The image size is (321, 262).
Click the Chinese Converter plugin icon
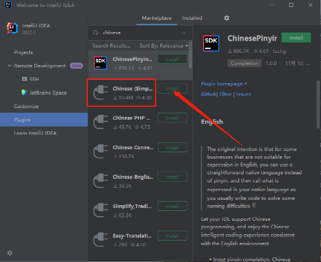pos(100,152)
